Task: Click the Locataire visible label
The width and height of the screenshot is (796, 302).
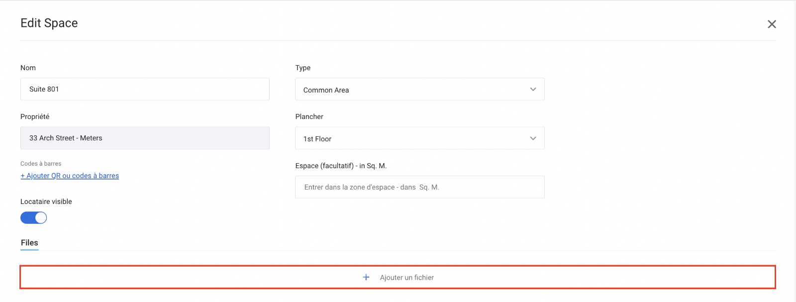Action: tap(46, 201)
